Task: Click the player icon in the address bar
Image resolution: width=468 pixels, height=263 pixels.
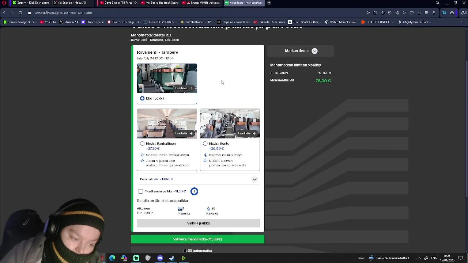Action: (x=404, y=13)
